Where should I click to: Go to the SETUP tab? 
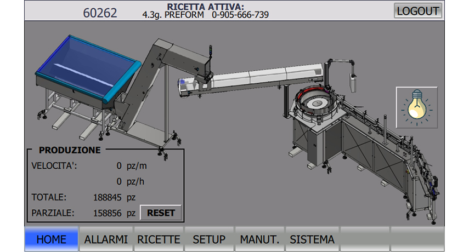(209, 239)
